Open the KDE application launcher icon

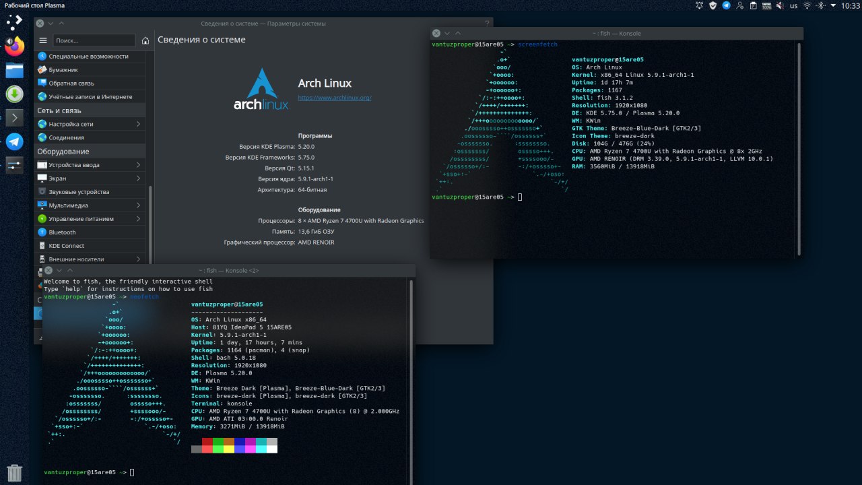click(x=14, y=22)
